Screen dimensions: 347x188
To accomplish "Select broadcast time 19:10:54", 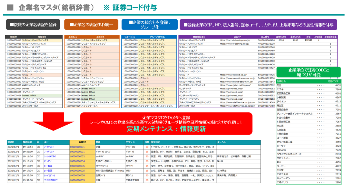I will pos(28,147).
